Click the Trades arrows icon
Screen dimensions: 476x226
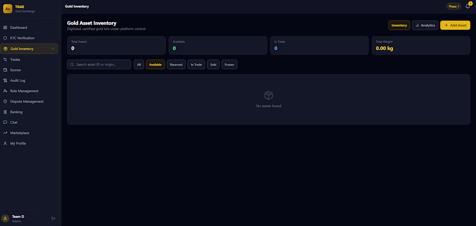click(5, 60)
